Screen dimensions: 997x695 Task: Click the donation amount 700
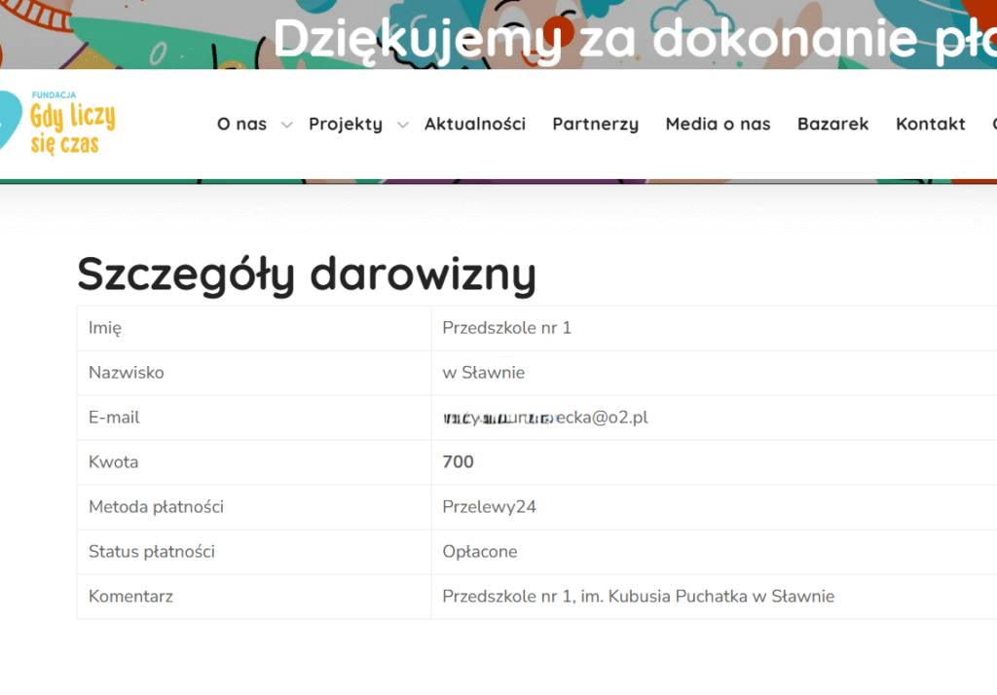pyautogui.click(x=458, y=462)
